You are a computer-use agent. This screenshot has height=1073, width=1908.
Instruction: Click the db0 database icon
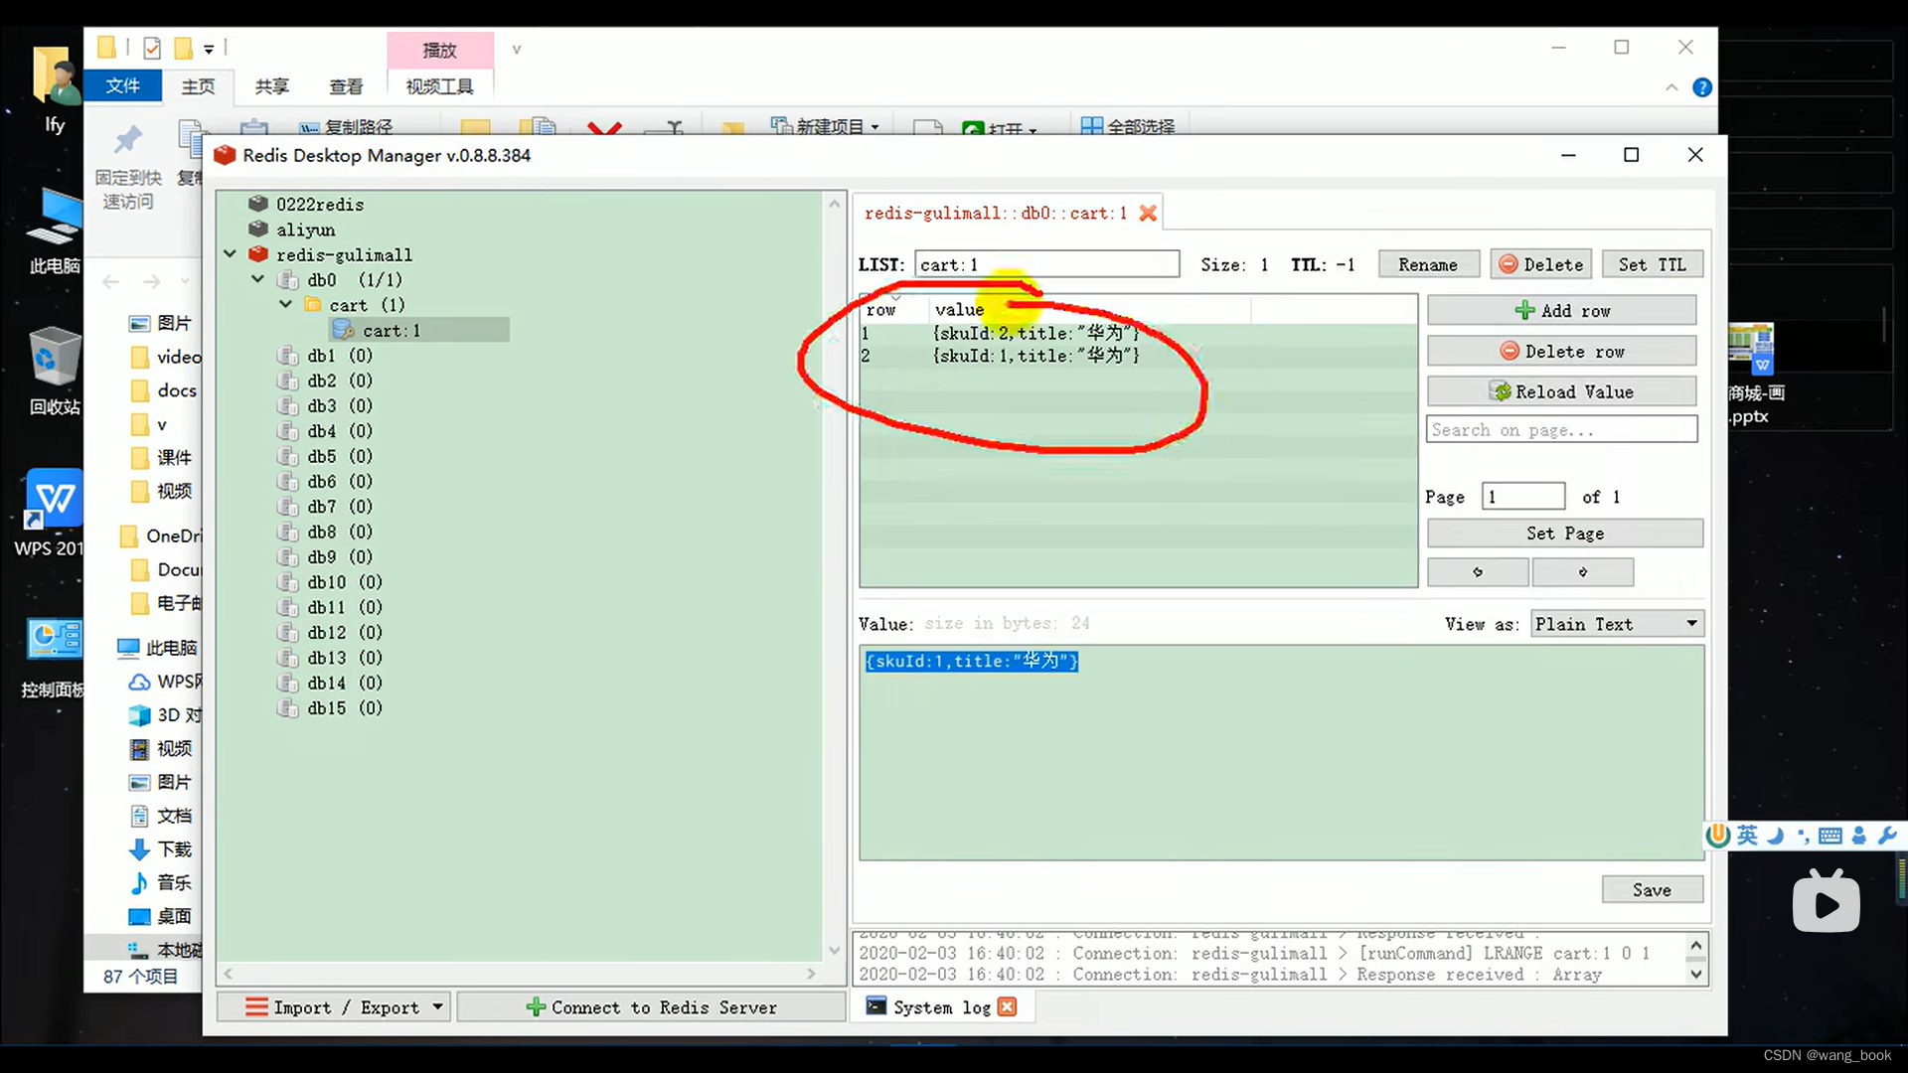[x=287, y=279]
